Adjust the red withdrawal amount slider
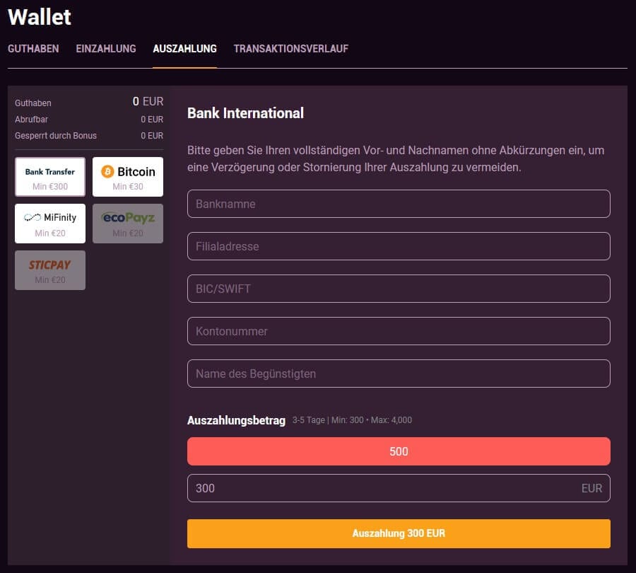This screenshot has height=573, width=636. pos(398,451)
